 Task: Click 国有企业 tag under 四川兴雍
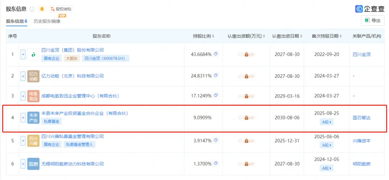[52, 145]
